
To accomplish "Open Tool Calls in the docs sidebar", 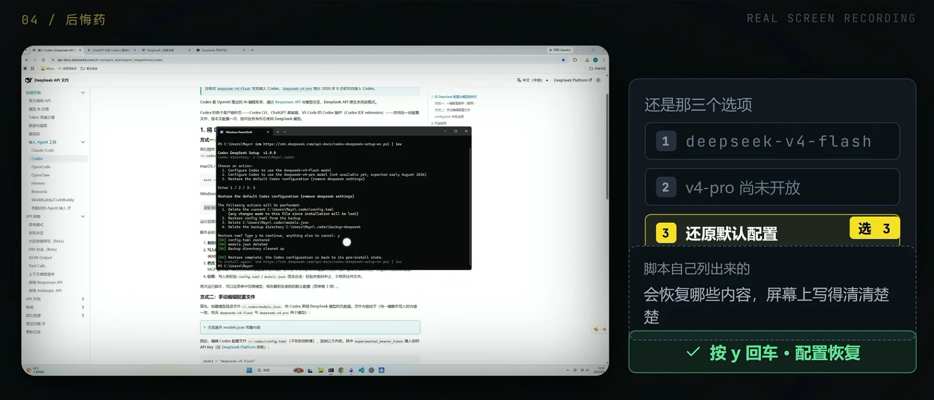I will pyautogui.click(x=37, y=266).
